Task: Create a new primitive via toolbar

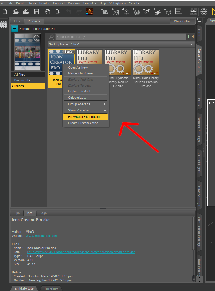Action: (157, 12)
